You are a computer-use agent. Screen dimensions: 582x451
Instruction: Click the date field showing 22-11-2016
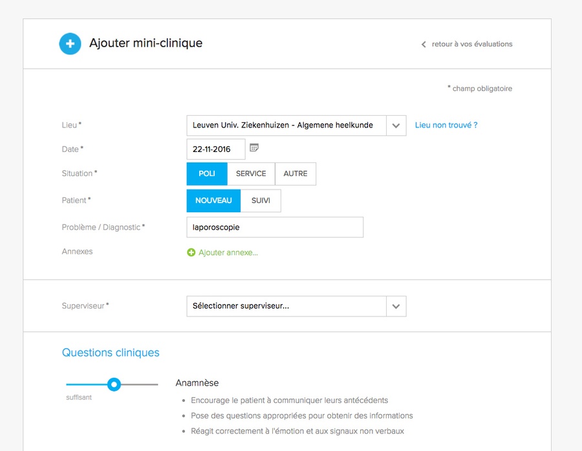tap(215, 149)
